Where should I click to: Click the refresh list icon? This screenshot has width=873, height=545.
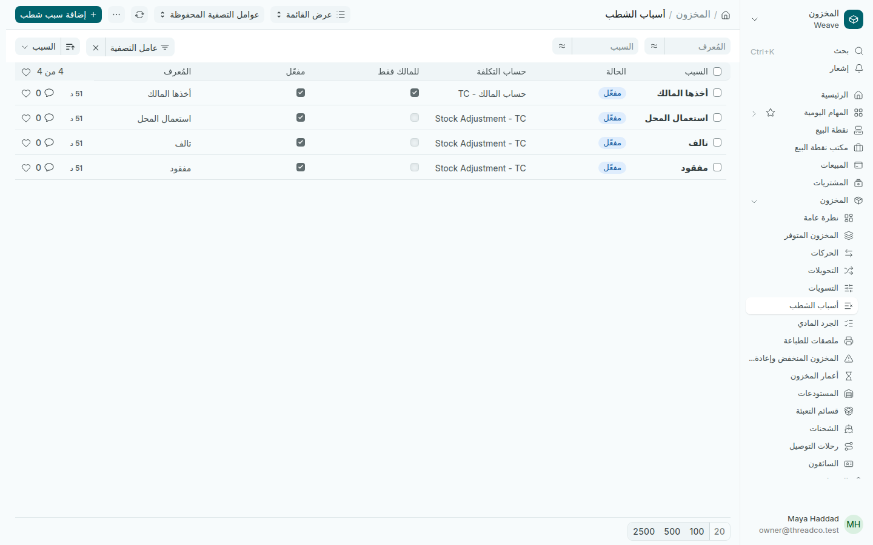pos(139,15)
